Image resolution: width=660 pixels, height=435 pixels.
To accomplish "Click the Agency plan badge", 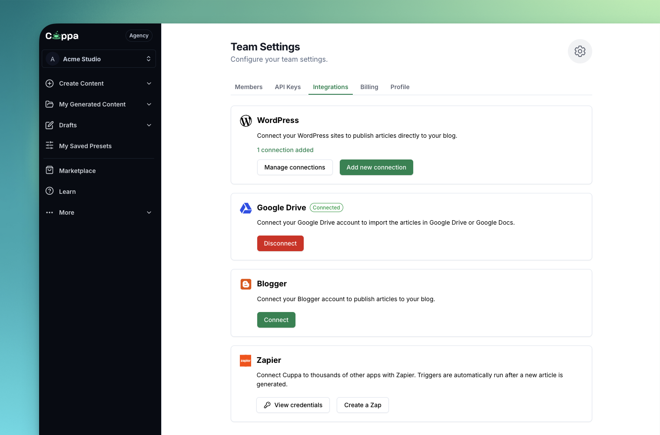I will click(139, 36).
